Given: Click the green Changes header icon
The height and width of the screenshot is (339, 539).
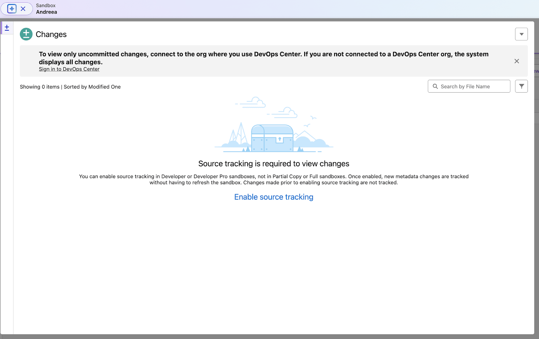Looking at the screenshot, I should [x=26, y=34].
